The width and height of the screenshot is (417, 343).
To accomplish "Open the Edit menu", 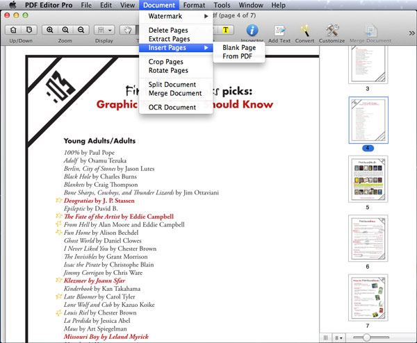I will point(106,5).
